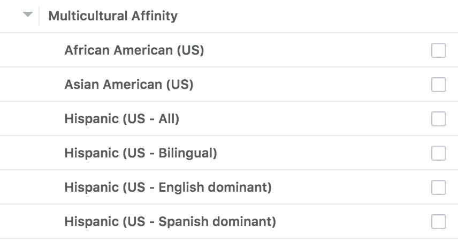Click the African American (US) label text

134,51
